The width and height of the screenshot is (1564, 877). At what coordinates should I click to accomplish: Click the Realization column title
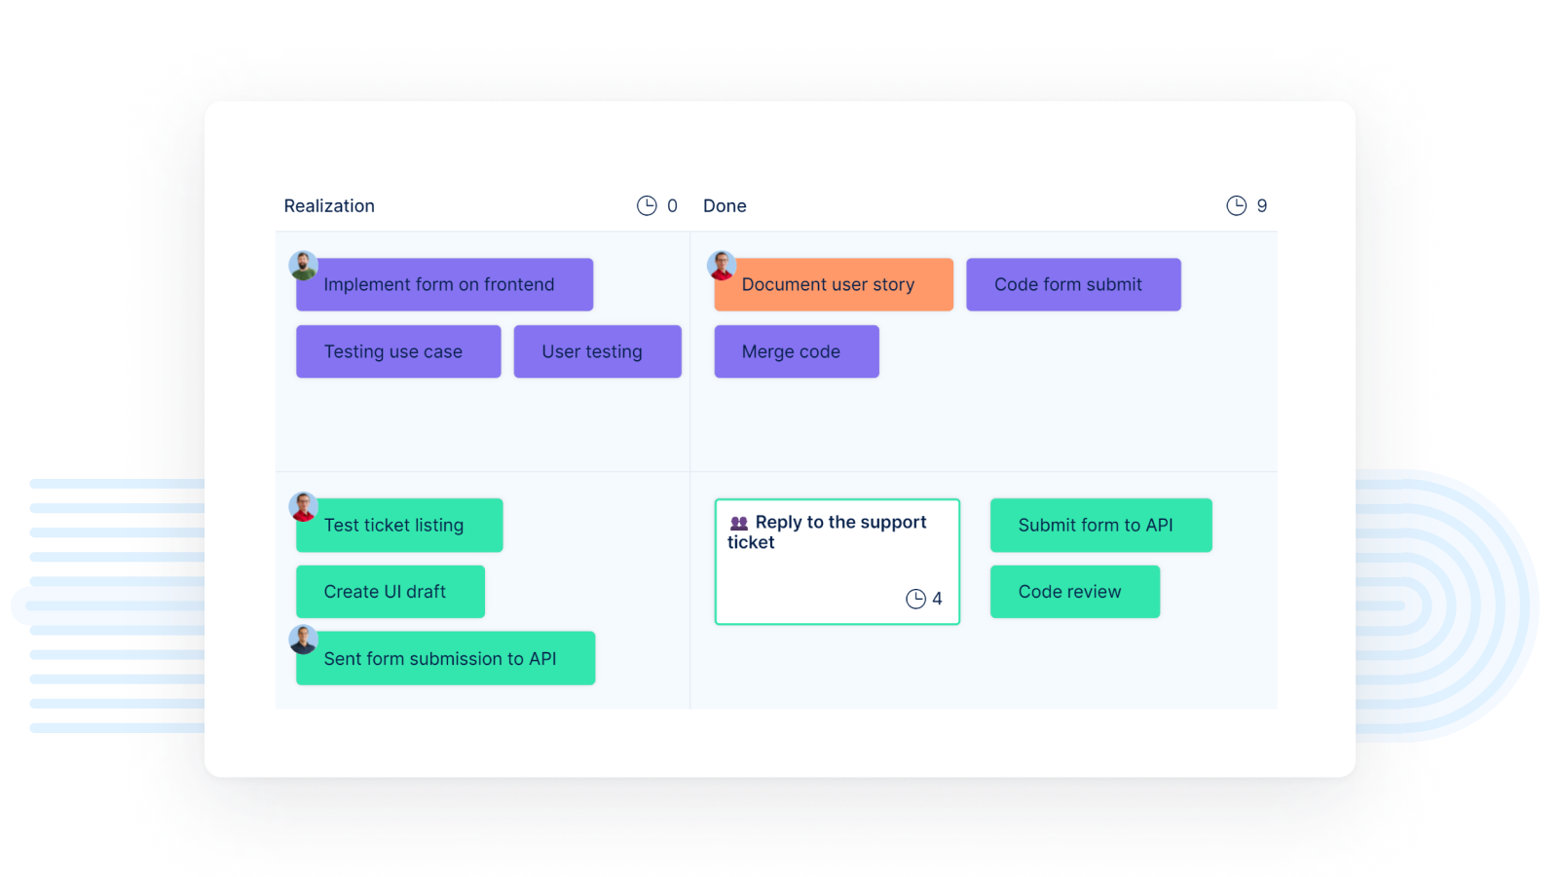329,206
